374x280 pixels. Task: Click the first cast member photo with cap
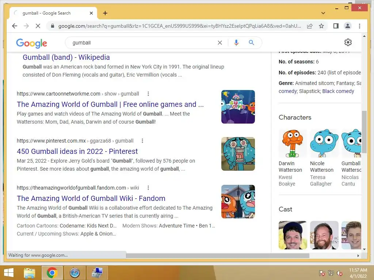[293, 235]
